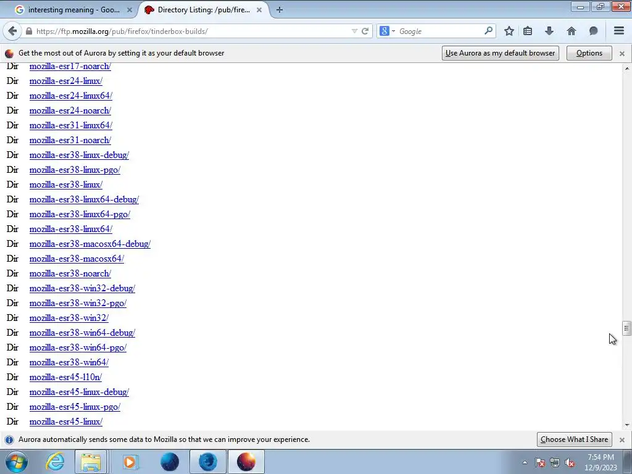The width and height of the screenshot is (632, 474).
Task: Launch Internet Explorer from taskbar
Action: pyautogui.click(x=55, y=462)
